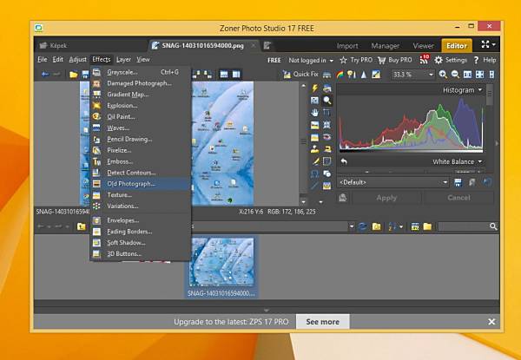Choose Grayscale... from Effects menu
Image resolution: width=521 pixels, height=360 pixels.
tap(141, 72)
